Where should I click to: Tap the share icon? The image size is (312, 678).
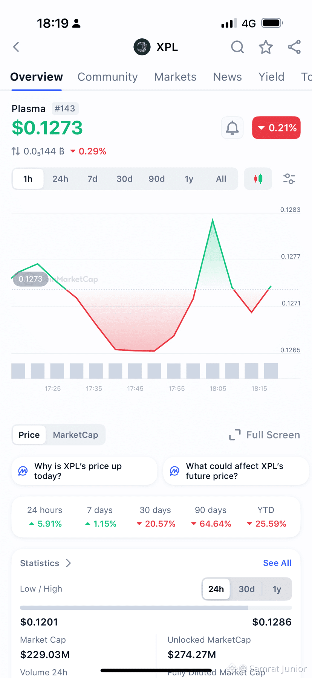click(x=294, y=47)
